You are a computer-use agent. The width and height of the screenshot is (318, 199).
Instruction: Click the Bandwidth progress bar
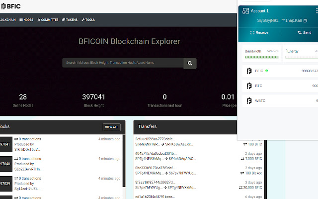pyautogui.click(x=262, y=57)
